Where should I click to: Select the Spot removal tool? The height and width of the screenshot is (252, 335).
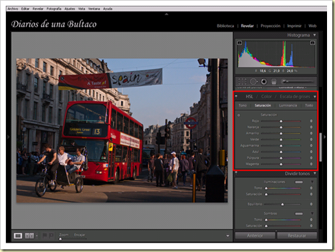pos(253,82)
